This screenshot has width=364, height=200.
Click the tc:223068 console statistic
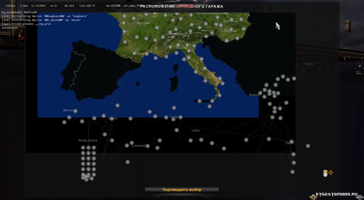[38, 6]
